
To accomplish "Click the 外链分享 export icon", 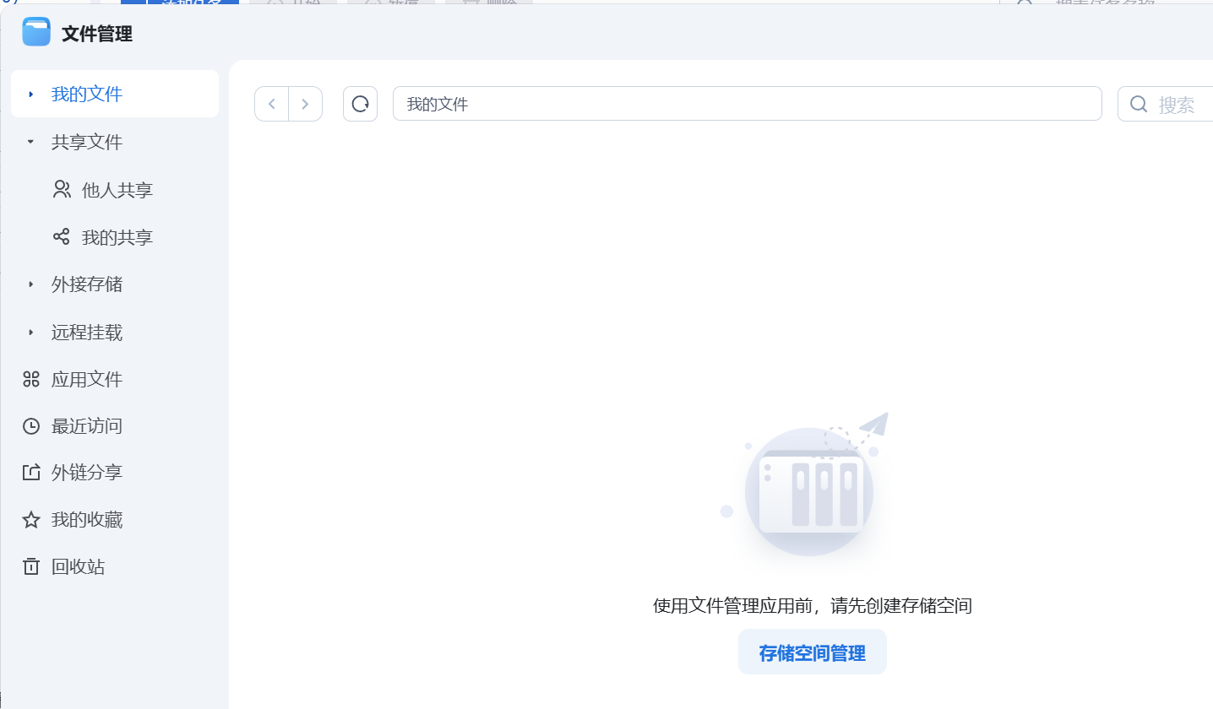I will pyautogui.click(x=31, y=473).
